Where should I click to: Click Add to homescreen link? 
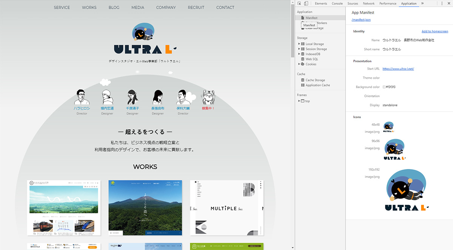click(435, 31)
